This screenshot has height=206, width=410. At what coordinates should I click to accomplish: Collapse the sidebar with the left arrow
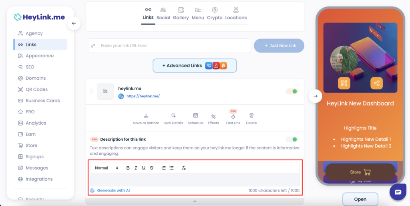(74, 23)
